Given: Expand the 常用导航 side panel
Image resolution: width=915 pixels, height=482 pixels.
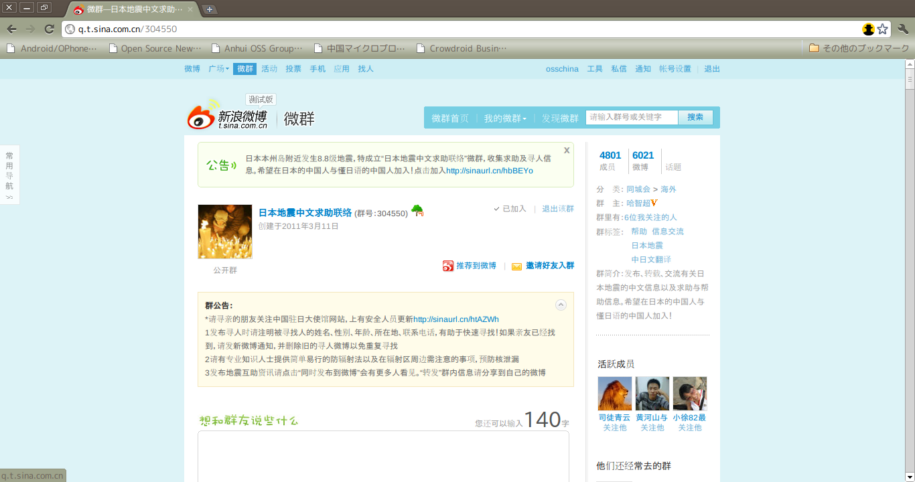Looking at the screenshot, I should coord(9,175).
